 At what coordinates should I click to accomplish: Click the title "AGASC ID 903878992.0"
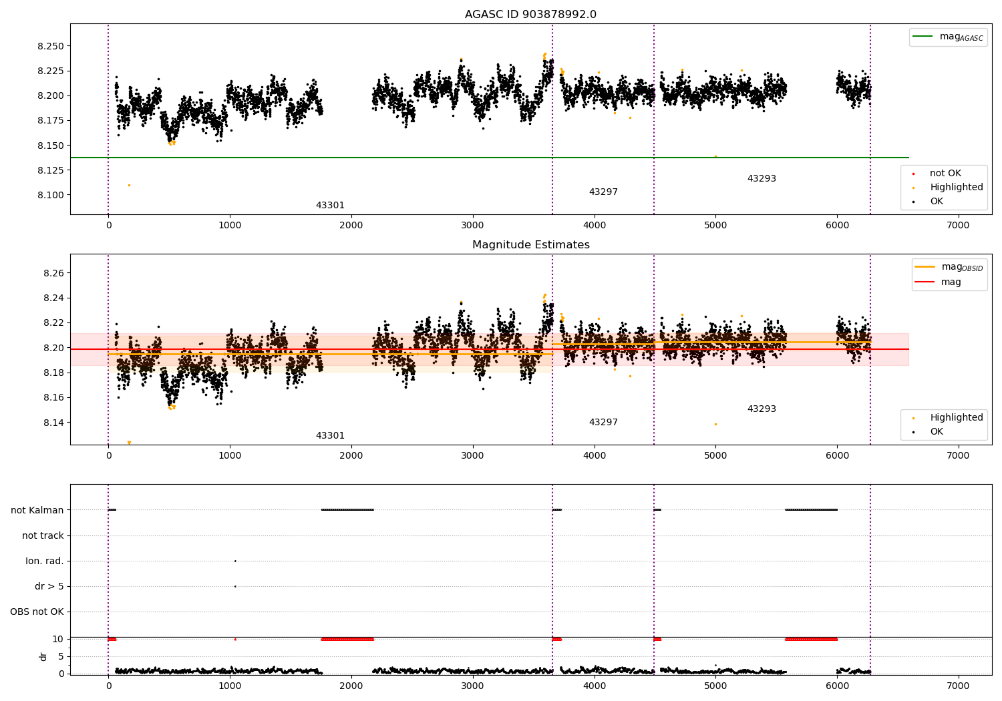point(530,15)
